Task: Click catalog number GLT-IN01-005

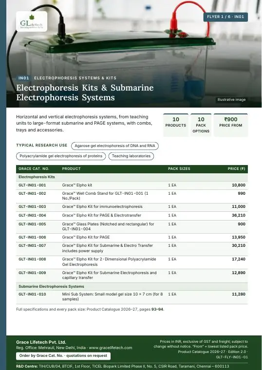Action: click(32, 224)
